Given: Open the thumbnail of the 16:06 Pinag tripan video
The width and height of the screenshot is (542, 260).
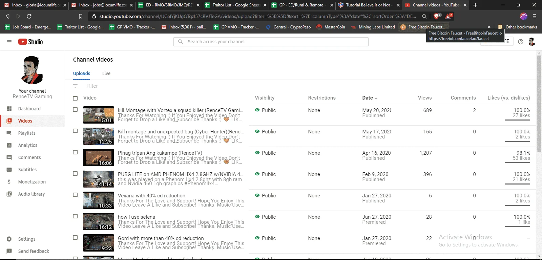Looking at the screenshot, I should click(99, 158).
